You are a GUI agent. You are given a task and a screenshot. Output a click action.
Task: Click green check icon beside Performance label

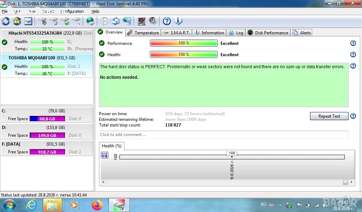coord(101,43)
